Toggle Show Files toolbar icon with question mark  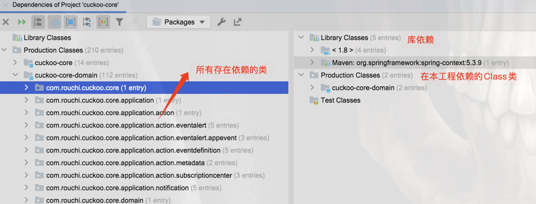pos(55,22)
